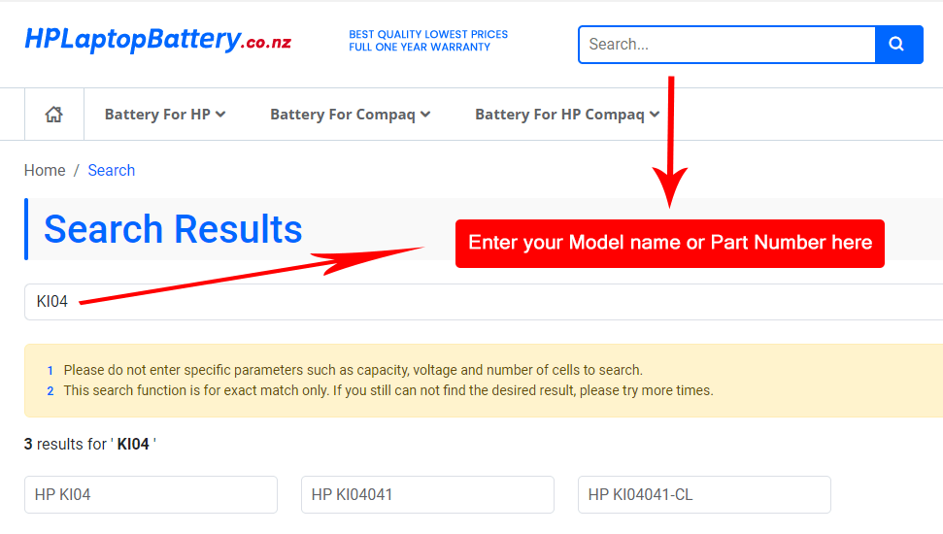The height and width of the screenshot is (534, 943).
Task: Click the exact match only notice line
Action: pos(388,390)
